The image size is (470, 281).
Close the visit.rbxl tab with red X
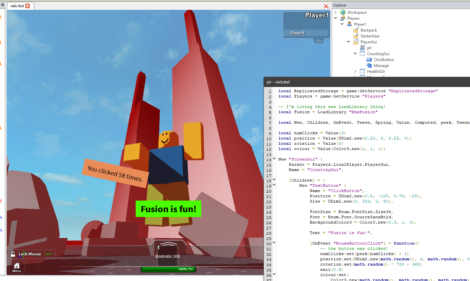(28, 6)
